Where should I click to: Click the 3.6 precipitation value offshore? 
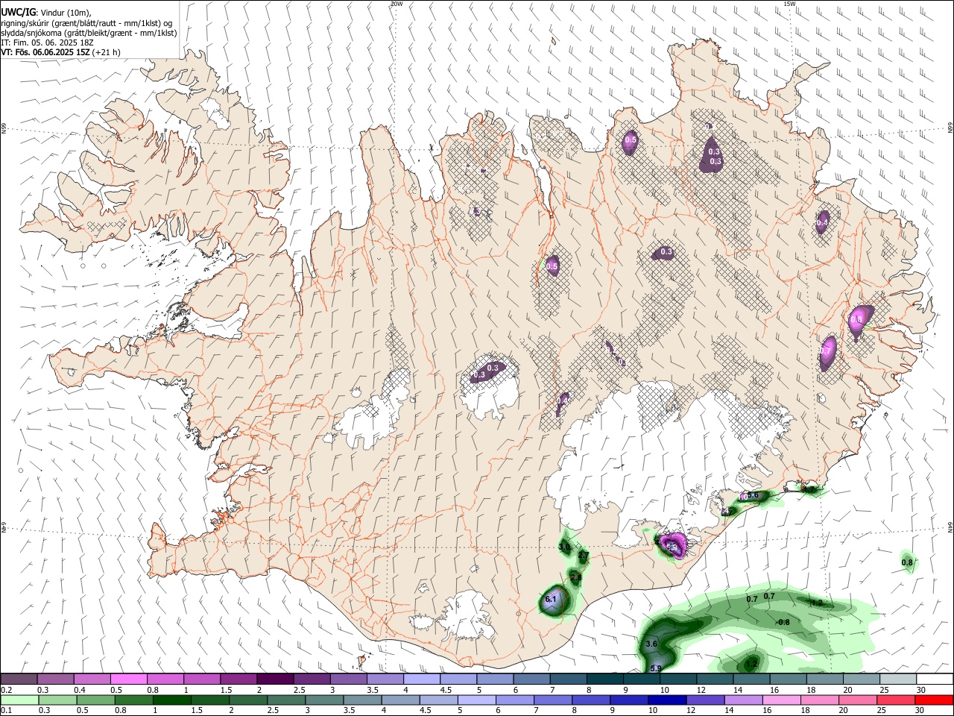click(x=651, y=644)
